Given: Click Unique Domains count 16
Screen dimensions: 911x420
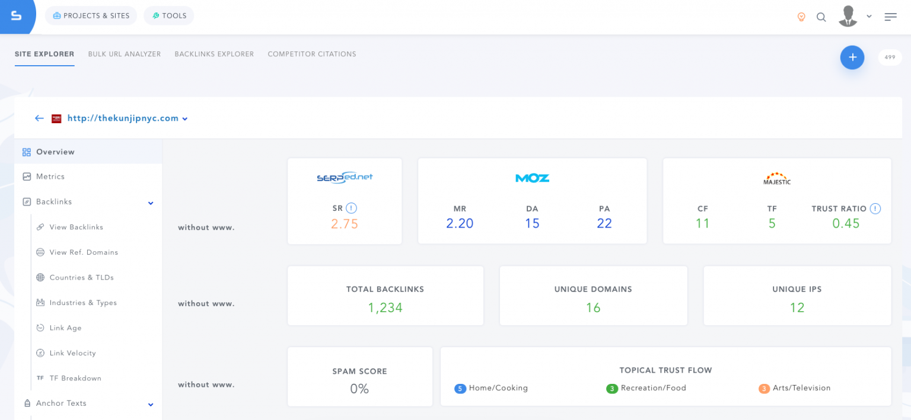Looking at the screenshot, I should [x=593, y=307].
